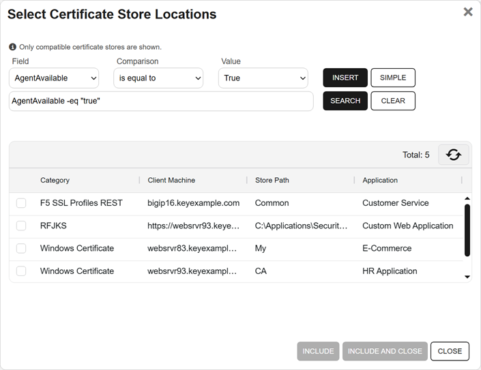
Task: Click the Store Path column header
Action: [272, 181]
